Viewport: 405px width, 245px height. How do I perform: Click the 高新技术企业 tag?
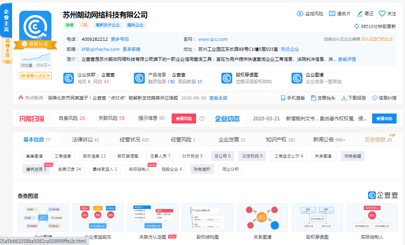coord(107,25)
